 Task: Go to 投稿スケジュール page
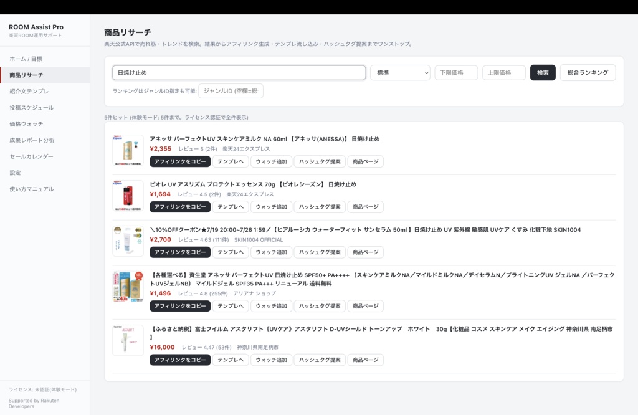[45, 107]
